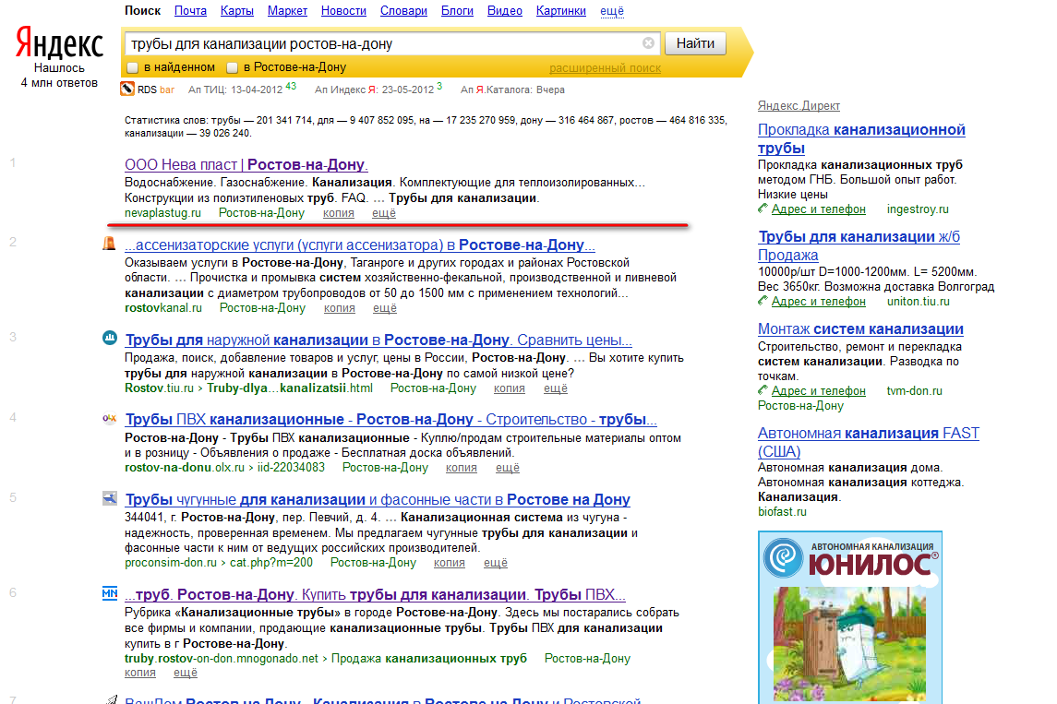Click the RDS bar icon

127,89
